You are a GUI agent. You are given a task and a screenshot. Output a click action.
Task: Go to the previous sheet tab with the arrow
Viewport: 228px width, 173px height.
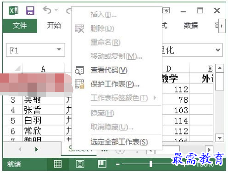tap(20, 149)
